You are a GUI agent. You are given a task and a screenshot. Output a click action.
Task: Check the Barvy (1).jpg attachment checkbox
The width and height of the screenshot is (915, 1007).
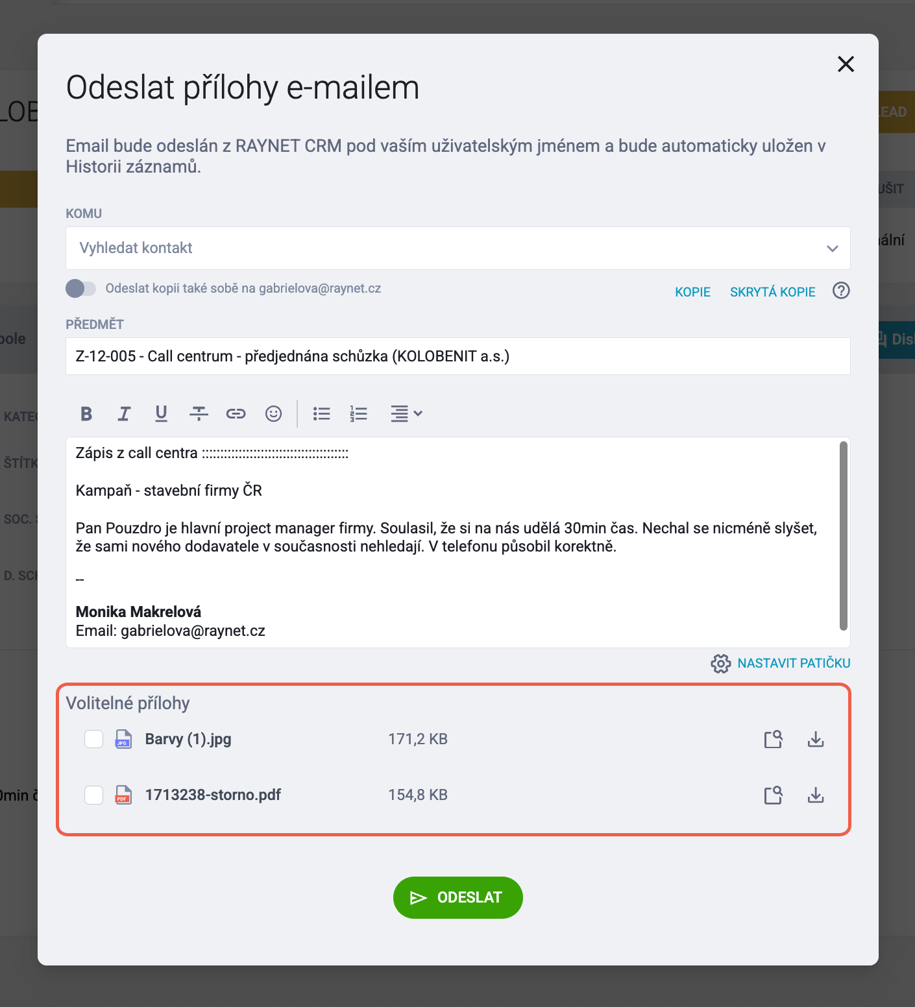point(94,739)
